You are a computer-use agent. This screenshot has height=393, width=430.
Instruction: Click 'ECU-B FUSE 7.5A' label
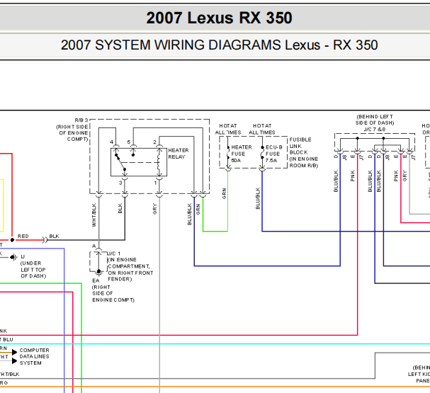click(x=273, y=154)
